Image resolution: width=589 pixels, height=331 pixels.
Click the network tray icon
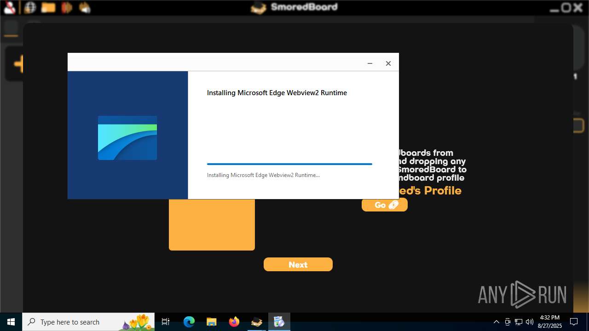coord(519,322)
